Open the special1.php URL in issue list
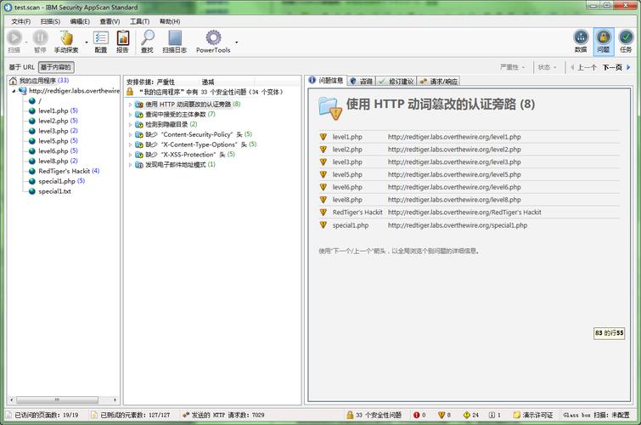This screenshot has height=425, width=641. (x=458, y=225)
